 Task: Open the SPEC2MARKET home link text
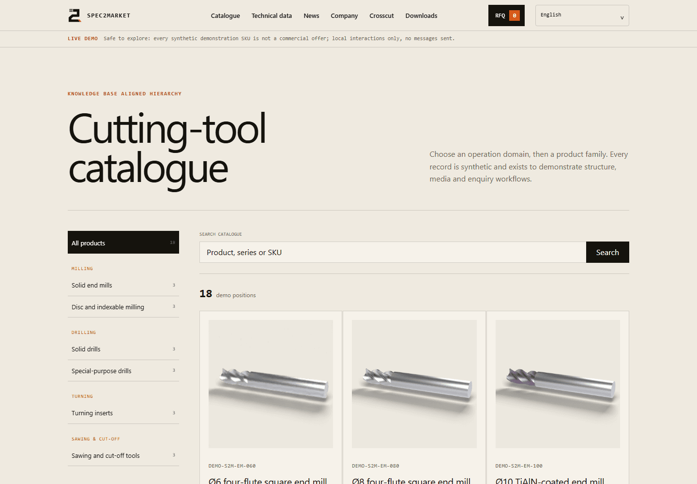(108, 15)
